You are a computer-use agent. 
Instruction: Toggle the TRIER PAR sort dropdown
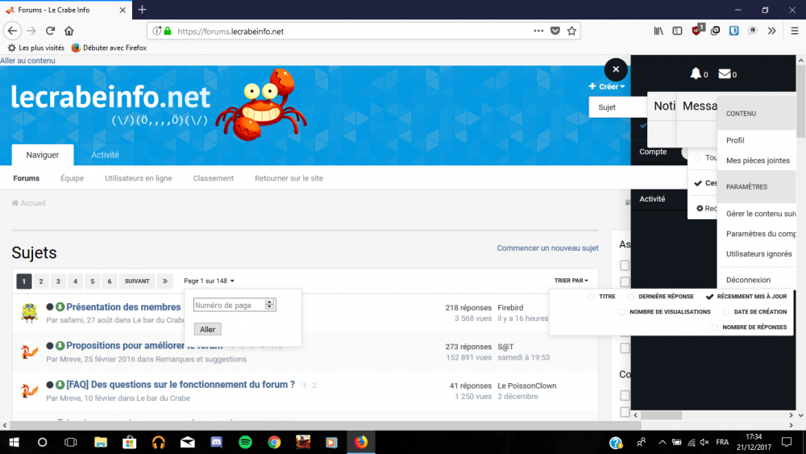571,281
